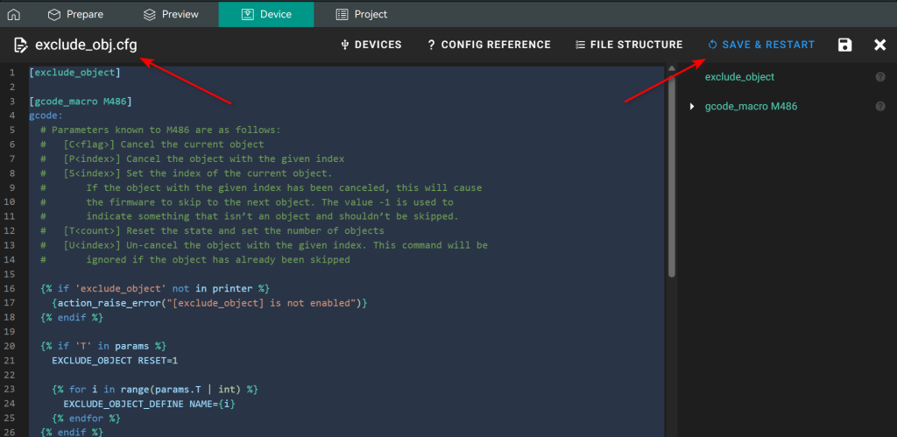Open the Devices menu
Viewport: 897px width, 437px height.
tap(371, 45)
